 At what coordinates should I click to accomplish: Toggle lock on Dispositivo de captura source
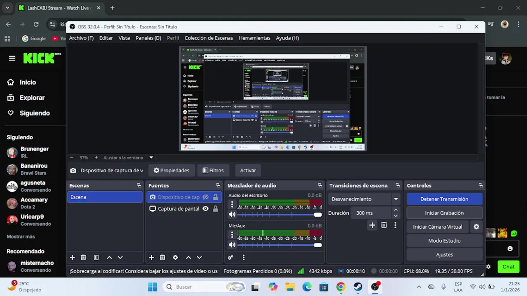(215, 197)
